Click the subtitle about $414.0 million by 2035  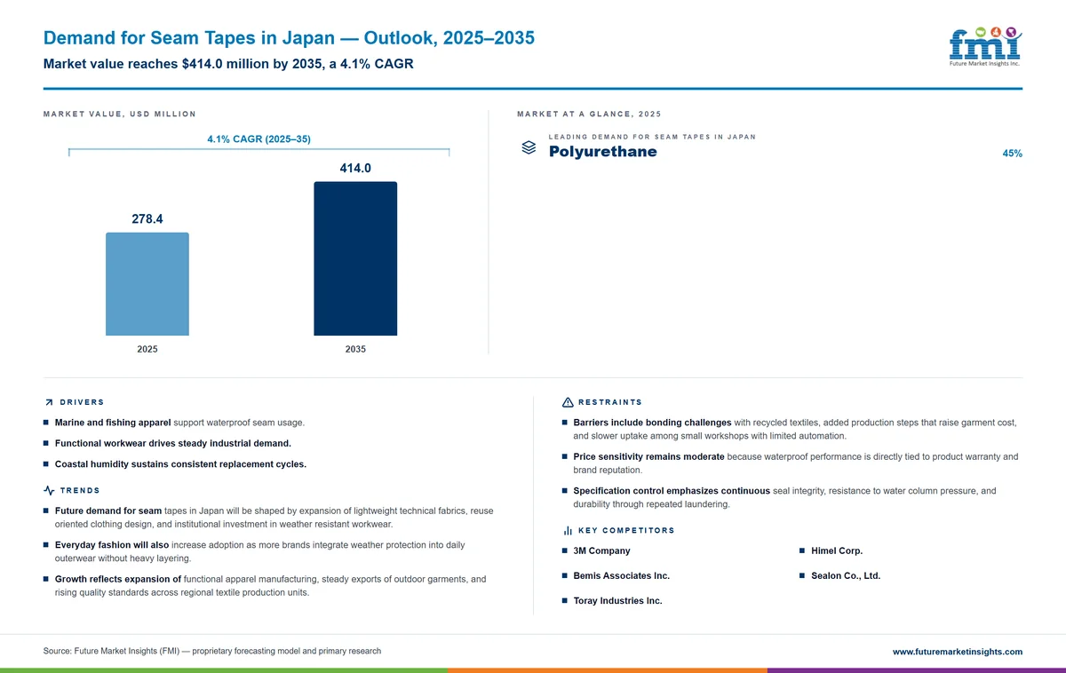tap(228, 64)
